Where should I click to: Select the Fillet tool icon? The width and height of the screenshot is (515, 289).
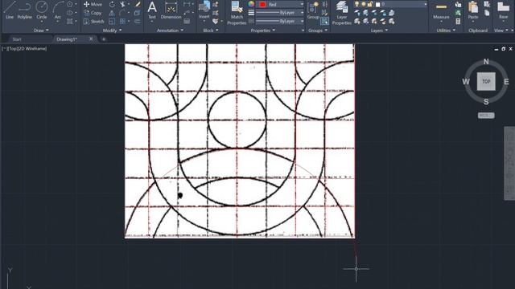(x=122, y=13)
